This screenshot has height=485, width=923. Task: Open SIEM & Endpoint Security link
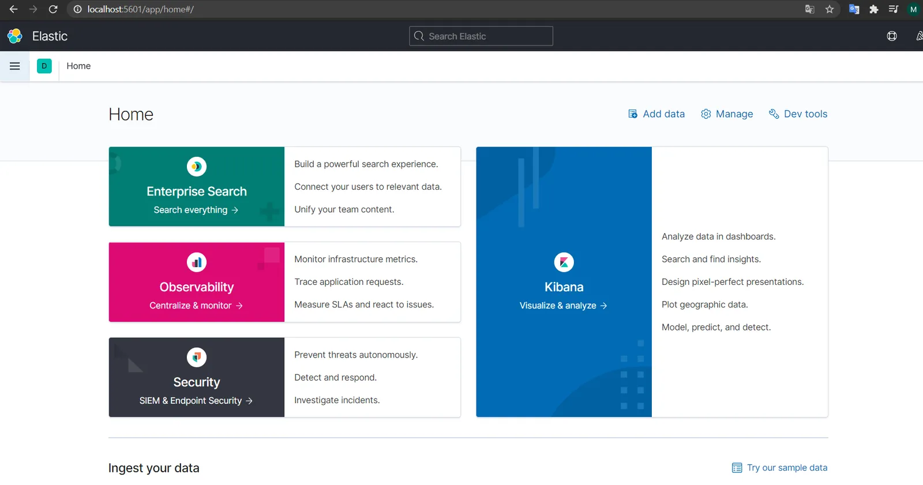click(196, 401)
